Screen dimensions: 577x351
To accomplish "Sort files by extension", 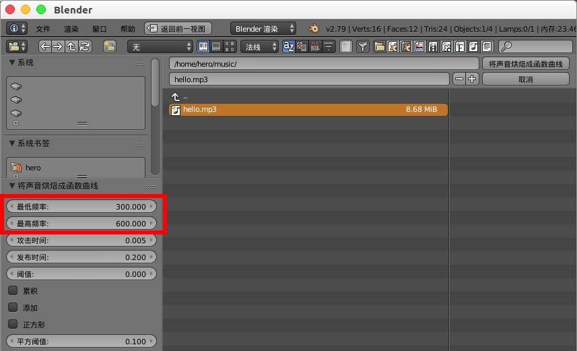I will [x=302, y=46].
